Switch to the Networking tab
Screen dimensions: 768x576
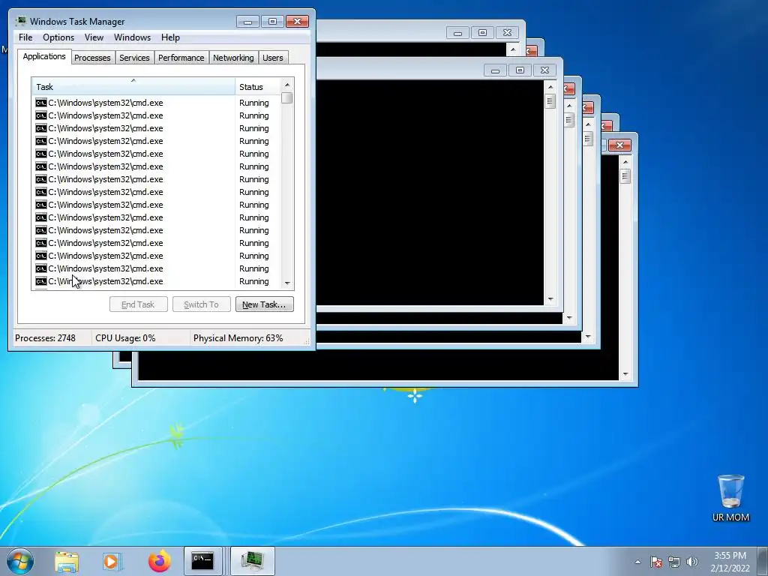coord(233,57)
